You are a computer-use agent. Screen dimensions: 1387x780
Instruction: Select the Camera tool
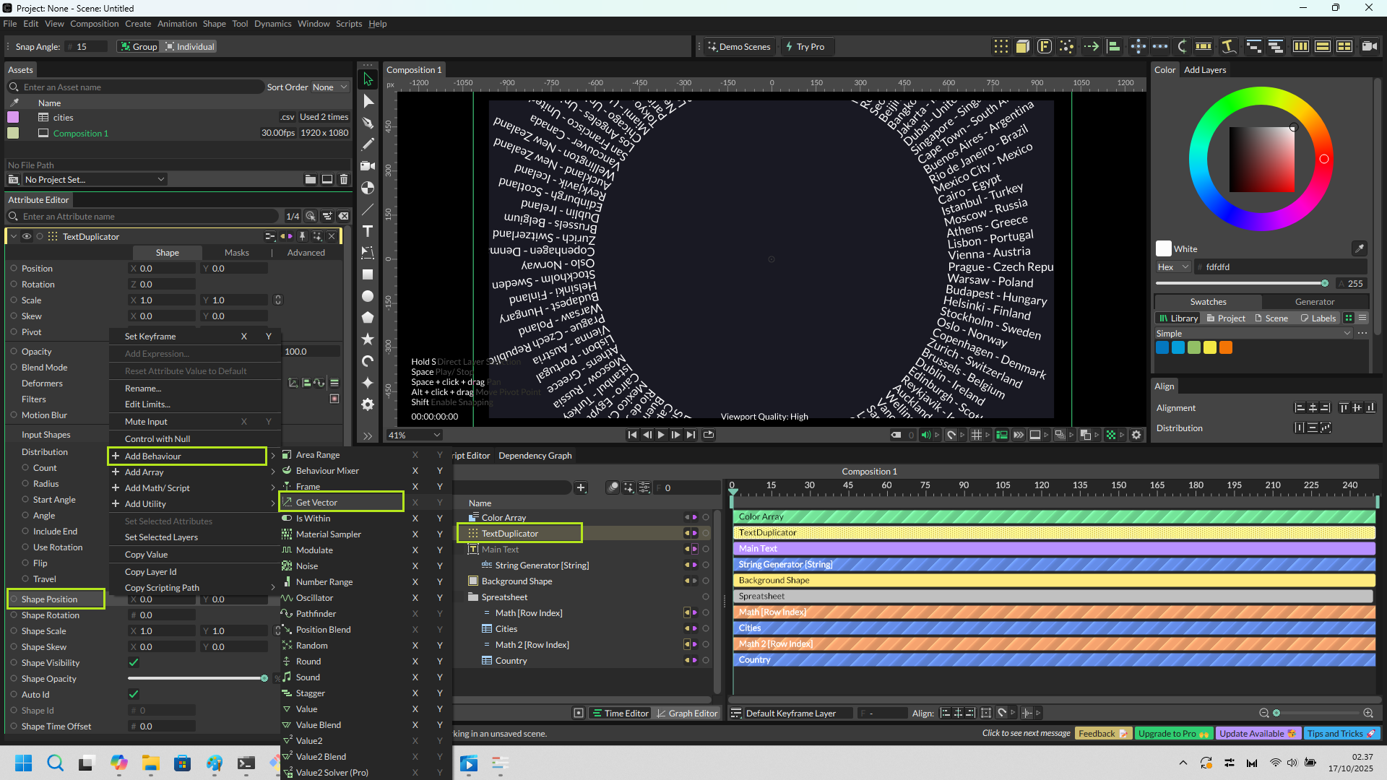pyautogui.click(x=368, y=166)
